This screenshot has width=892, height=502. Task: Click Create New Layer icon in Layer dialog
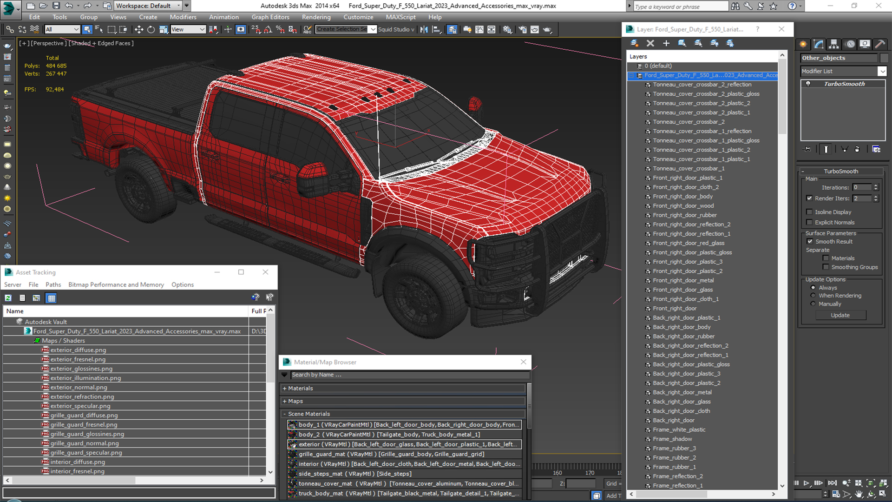click(x=634, y=43)
